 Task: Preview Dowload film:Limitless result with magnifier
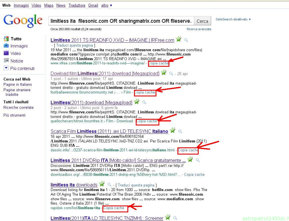[171, 74]
